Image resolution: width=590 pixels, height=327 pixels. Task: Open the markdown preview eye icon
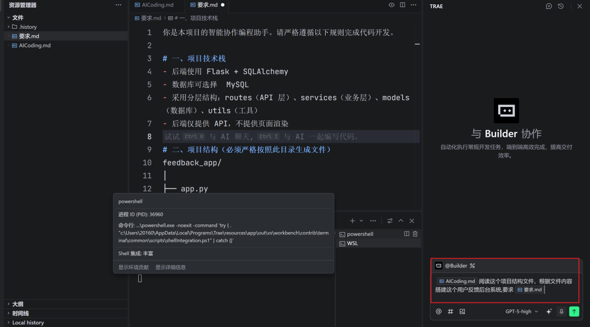pos(391,5)
